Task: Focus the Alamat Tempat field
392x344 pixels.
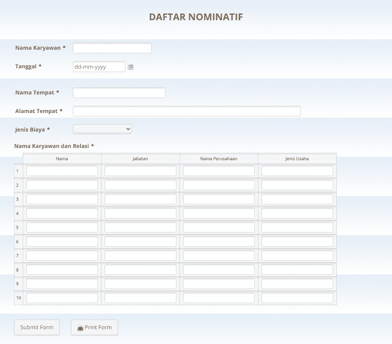Action: (187, 111)
